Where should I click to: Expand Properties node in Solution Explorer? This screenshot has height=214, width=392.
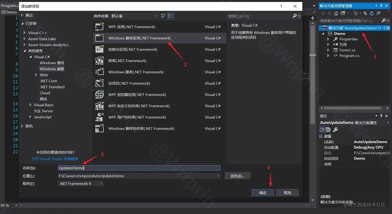(328, 39)
